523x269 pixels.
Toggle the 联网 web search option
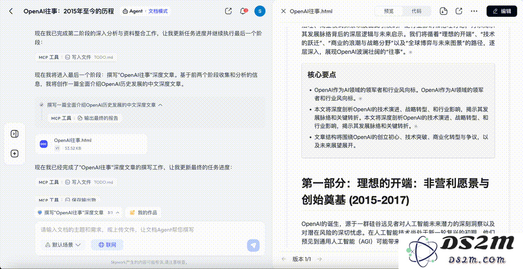(107, 244)
